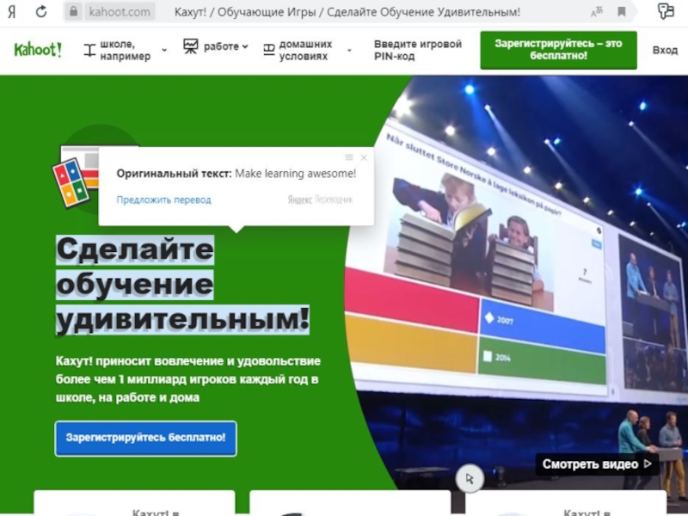Click the home icon beside "домашних условиях"
Image resolution: width=688 pixels, height=516 pixels.
[x=269, y=50]
